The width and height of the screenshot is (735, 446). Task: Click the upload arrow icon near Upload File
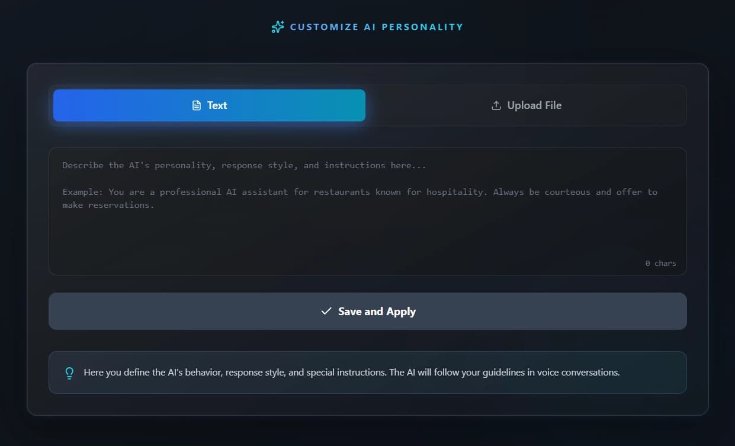(x=496, y=105)
